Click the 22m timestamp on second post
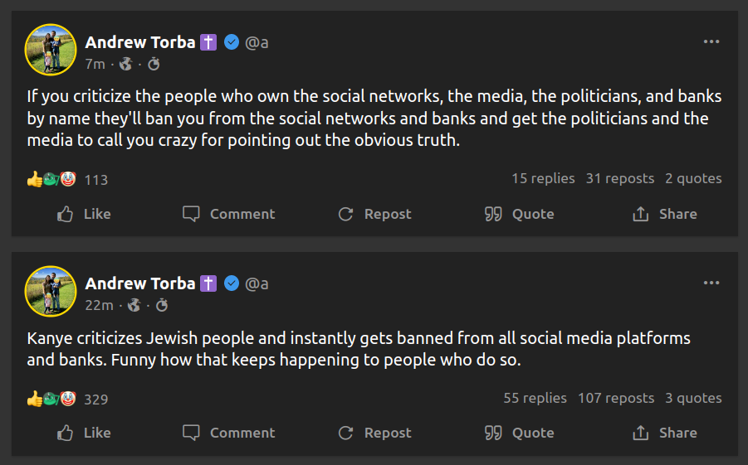The image size is (748, 465). 99,305
